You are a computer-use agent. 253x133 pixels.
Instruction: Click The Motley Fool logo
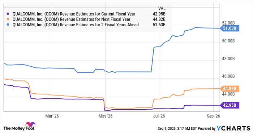(x=20, y=126)
